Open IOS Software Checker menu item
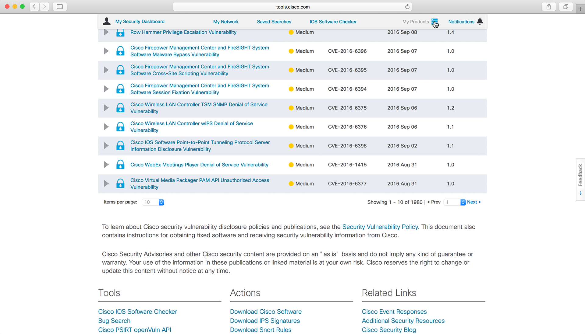Image resolution: width=585 pixels, height=334 pixels. coord(333,22)
